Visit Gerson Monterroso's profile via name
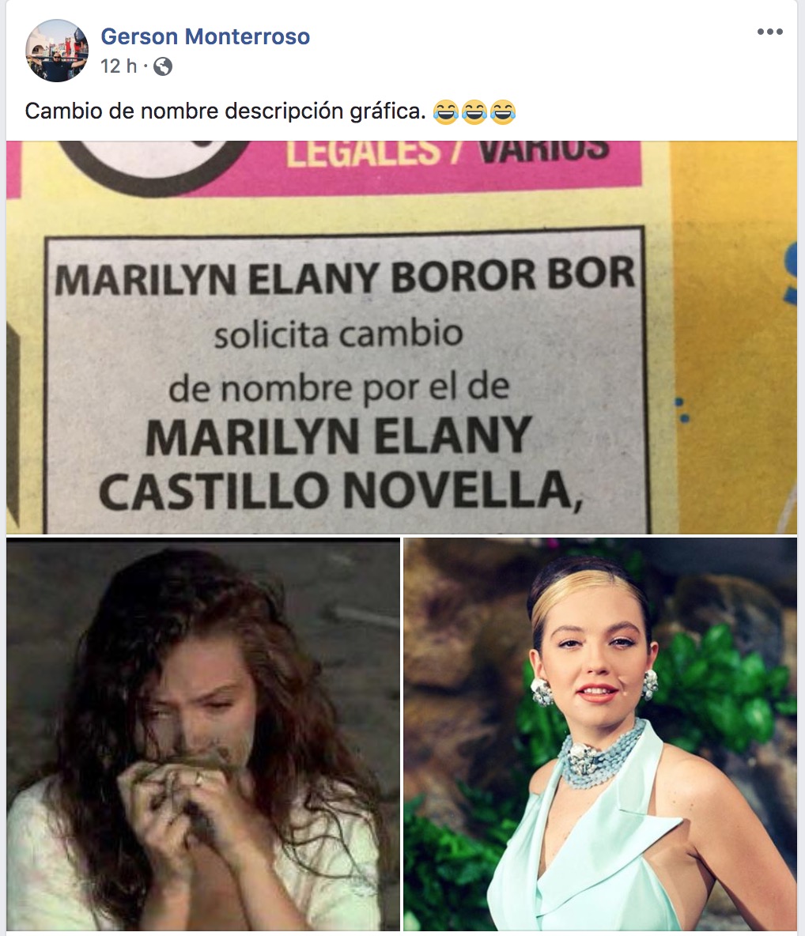Screen dimensions: 805x936 tap(206, 36)
